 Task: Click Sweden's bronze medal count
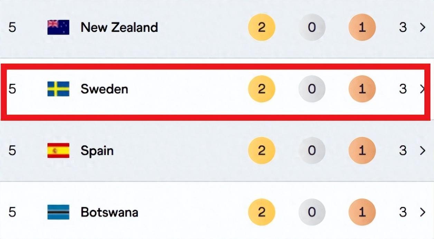click(x=362, y=89)
